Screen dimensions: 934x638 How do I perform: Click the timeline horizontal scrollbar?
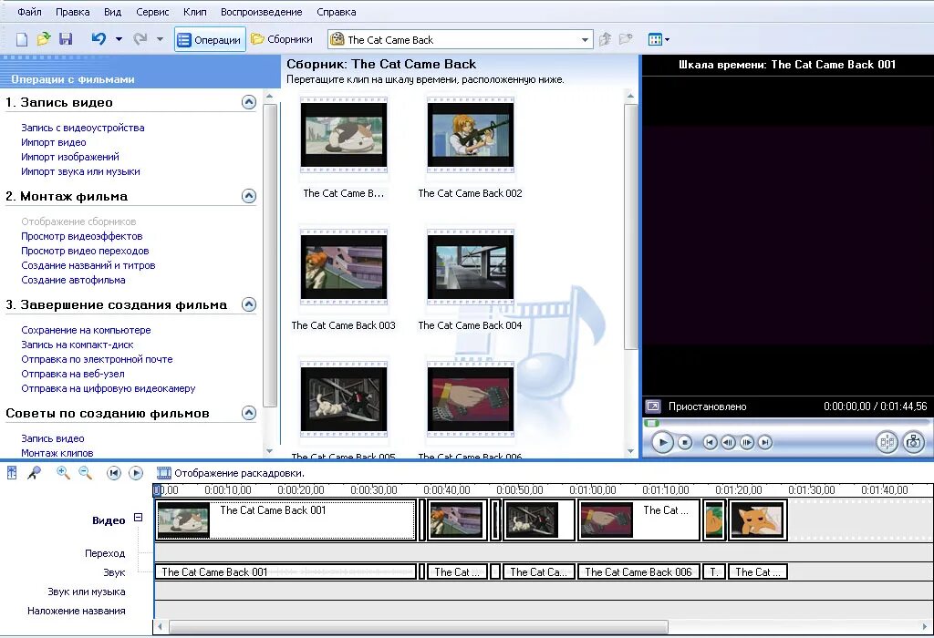pyautogui.click(x=418, y=627)
